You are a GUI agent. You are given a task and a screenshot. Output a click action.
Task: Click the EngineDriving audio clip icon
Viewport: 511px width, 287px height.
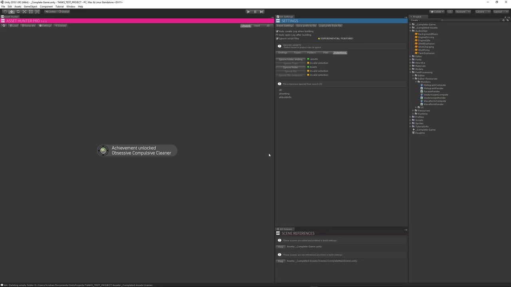tap(416, 37)
